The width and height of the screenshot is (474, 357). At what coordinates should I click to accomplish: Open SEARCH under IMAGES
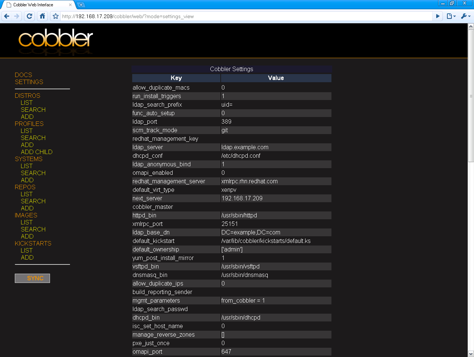[33, 229]
